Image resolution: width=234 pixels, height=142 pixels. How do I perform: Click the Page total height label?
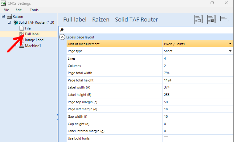click(80, 80)
